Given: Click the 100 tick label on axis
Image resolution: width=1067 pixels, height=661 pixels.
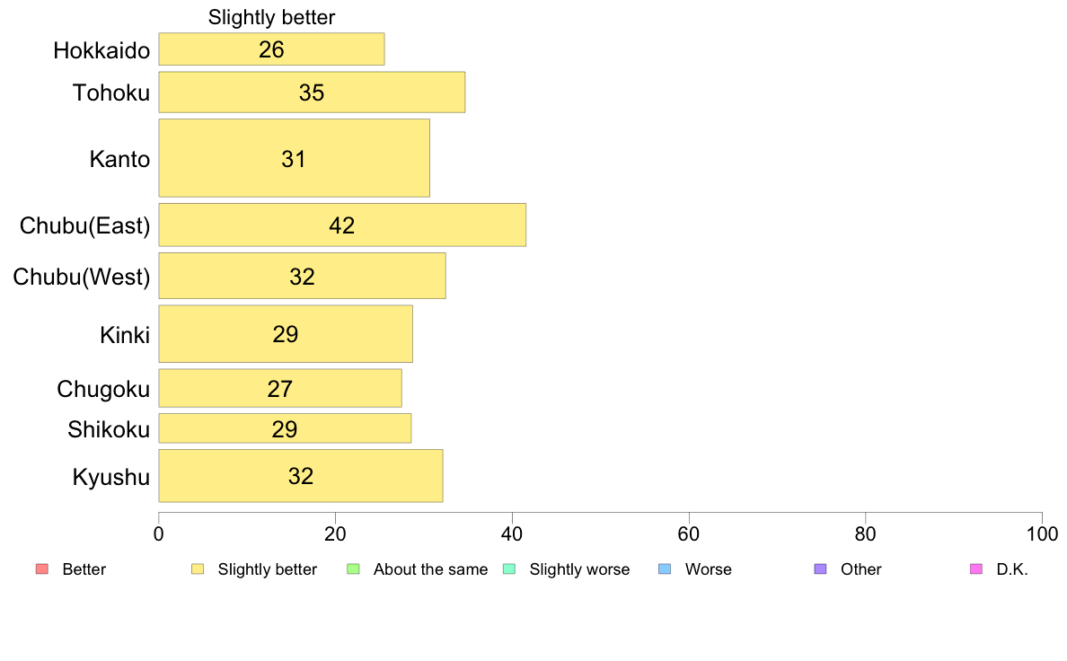Looking at the screenshot, I should pos(1042,534).
